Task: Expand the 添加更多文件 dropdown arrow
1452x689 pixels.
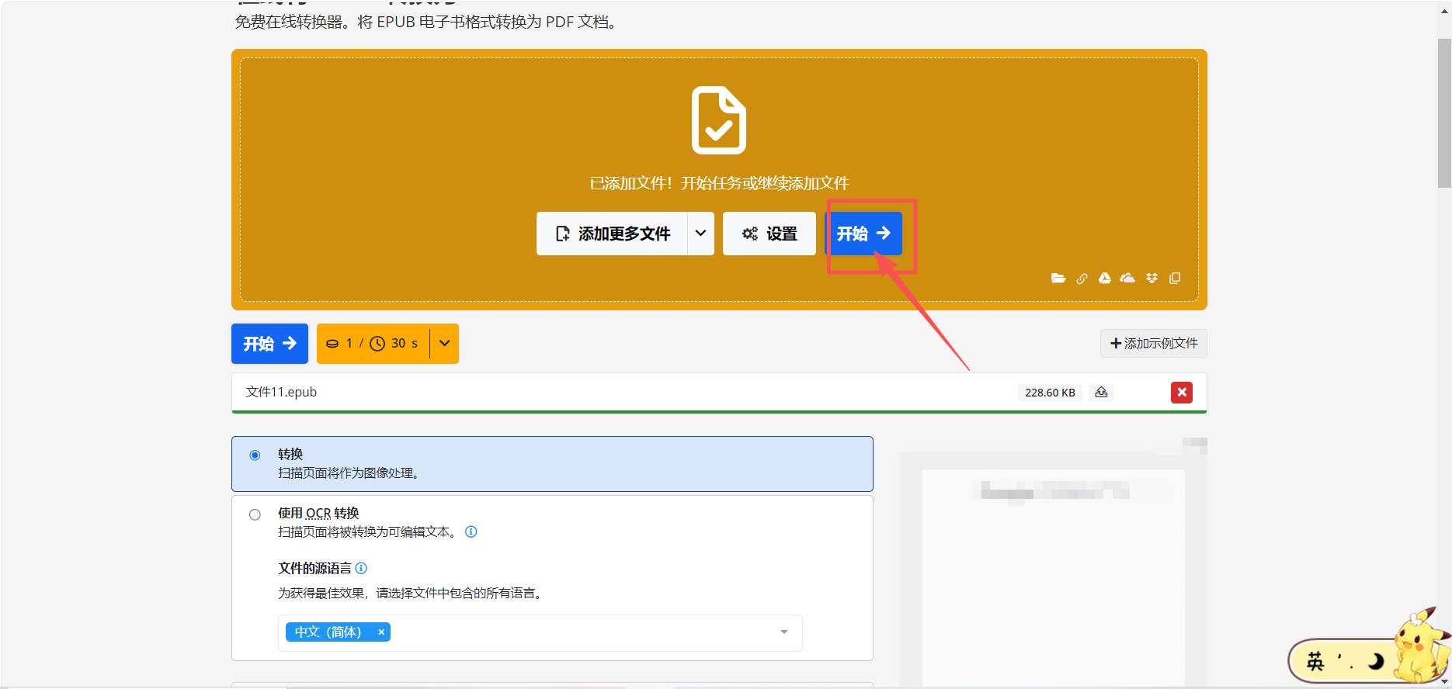Action: [x=700, y=234]
